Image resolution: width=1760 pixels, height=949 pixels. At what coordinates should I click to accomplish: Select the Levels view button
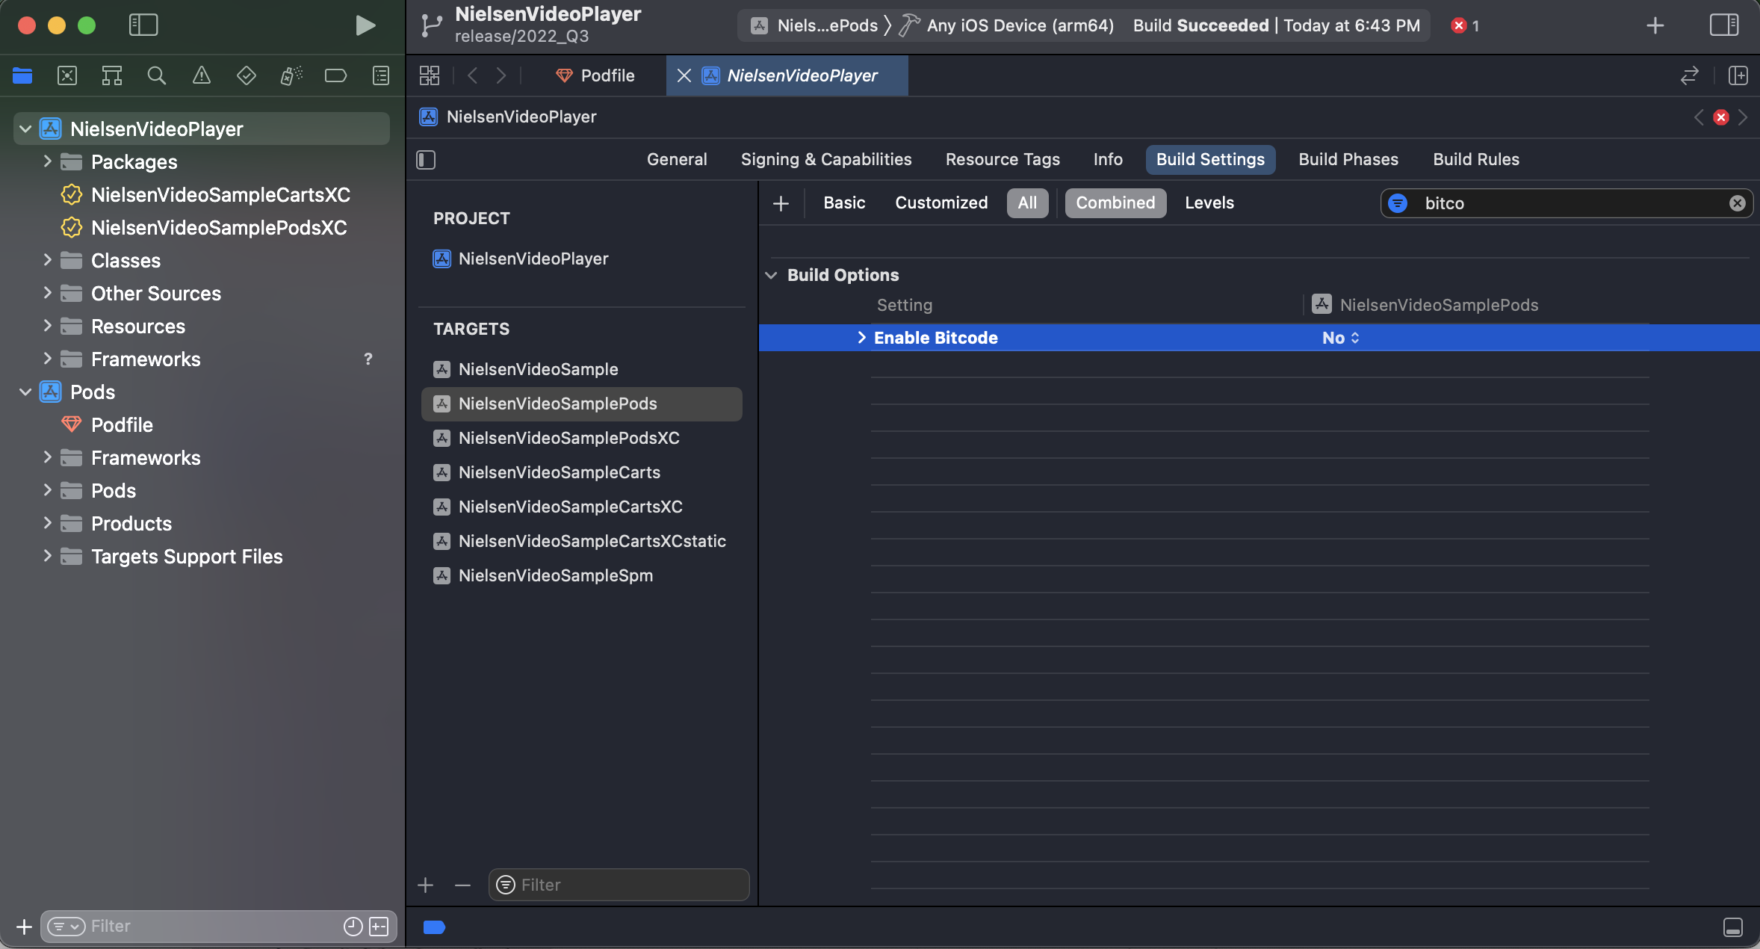point(1209,203)
